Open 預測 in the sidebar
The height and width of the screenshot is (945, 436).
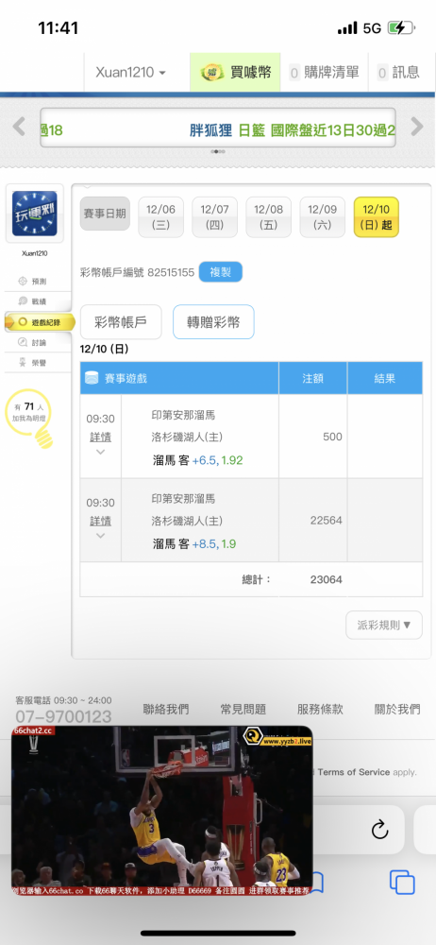click(x=33, y=282)
